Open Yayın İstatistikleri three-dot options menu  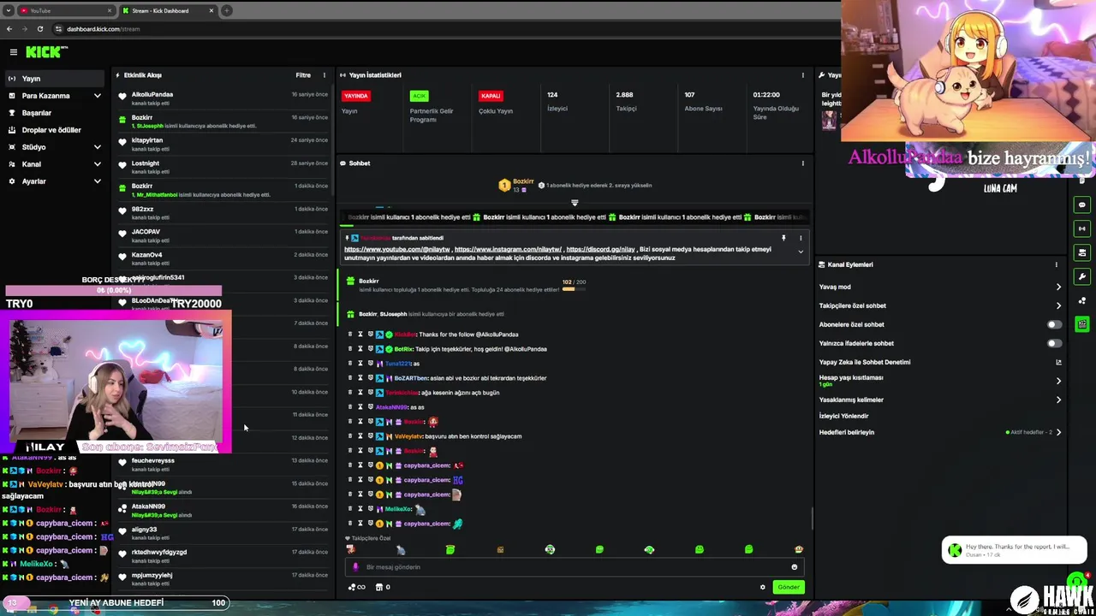click(802, 75)
